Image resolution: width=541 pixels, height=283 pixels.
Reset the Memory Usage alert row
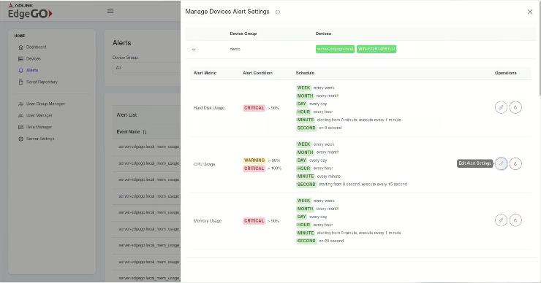tap(515, 220)
